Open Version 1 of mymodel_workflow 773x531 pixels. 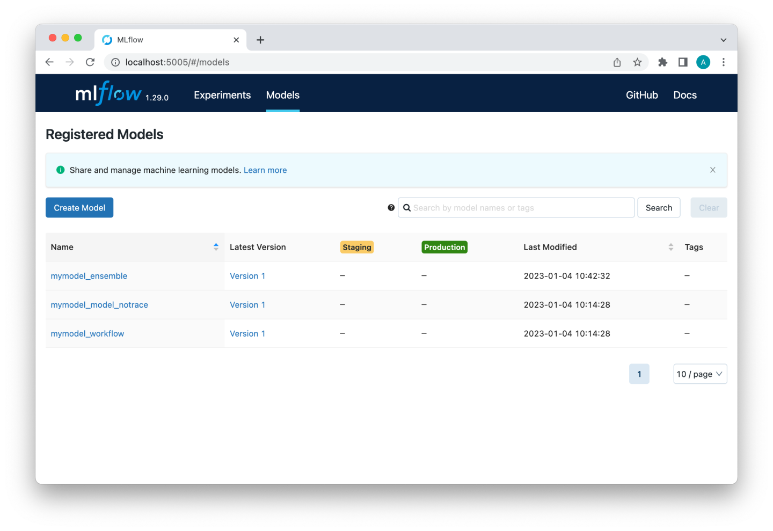point(247,333)
